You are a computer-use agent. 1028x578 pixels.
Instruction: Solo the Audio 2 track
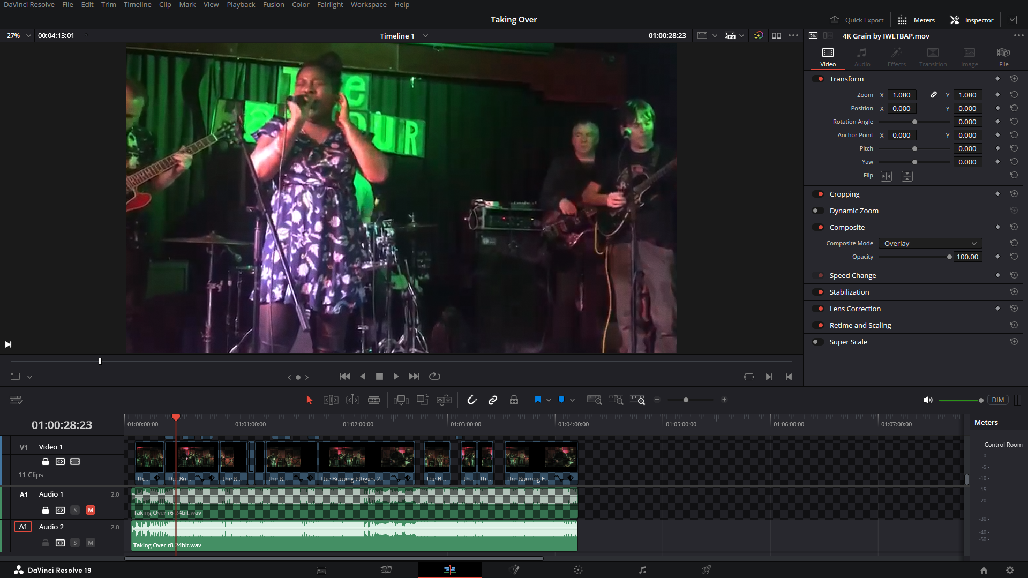coord(75,543)
